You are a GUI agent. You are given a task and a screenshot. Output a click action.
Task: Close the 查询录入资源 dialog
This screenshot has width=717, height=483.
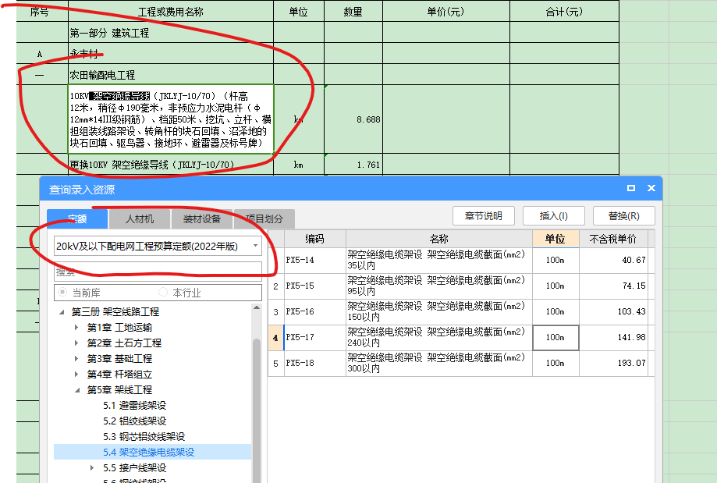tap(651, 188)
